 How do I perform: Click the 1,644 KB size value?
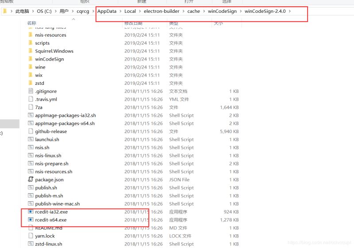(x=229, y=107)
